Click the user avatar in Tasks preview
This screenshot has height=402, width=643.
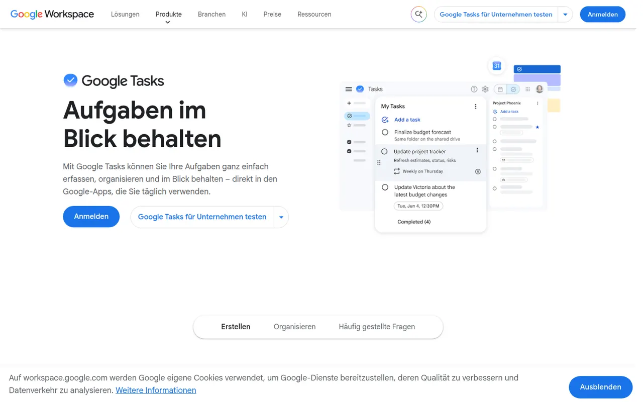coord(540,89)
